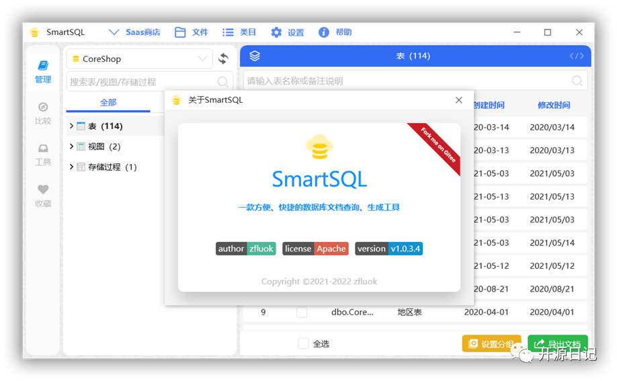This screenshot has height=381, width=617.
Task: Open the 收藏 favorites sidebar section
Action: point(43,196)
